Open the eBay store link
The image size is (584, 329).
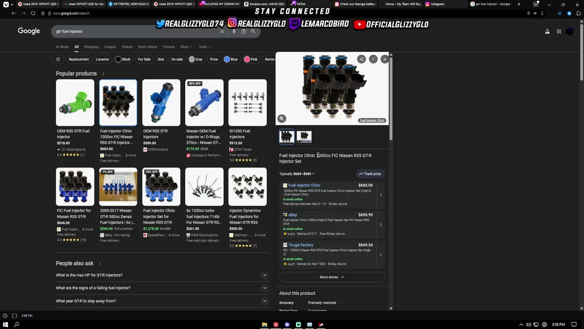(x=292, y=215)
